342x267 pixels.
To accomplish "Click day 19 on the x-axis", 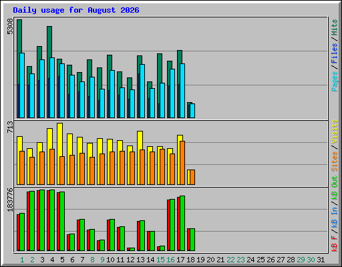I will [x=200, y=260].
